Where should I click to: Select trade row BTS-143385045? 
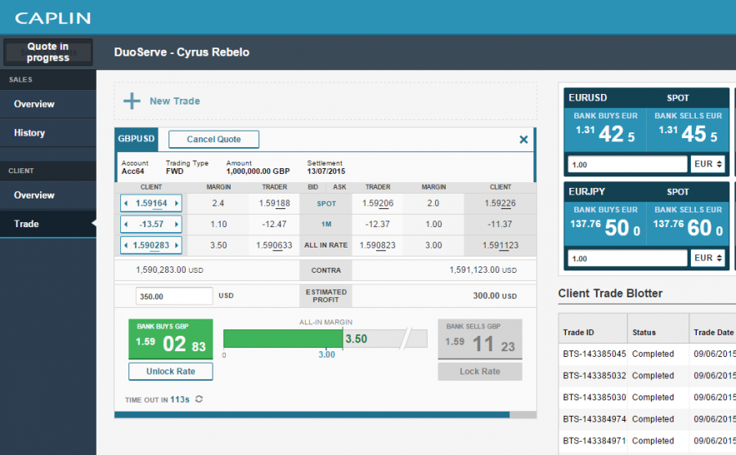(x=648, y=354)
